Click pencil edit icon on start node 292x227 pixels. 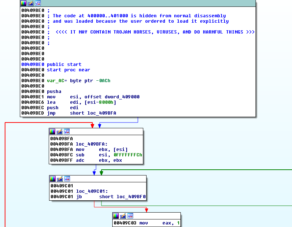[x=31, y=3]
